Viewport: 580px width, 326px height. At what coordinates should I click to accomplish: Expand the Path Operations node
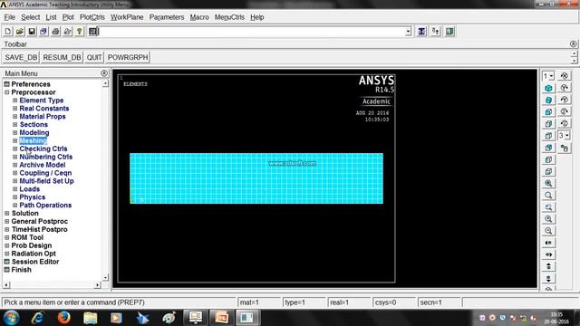point(14,206)
